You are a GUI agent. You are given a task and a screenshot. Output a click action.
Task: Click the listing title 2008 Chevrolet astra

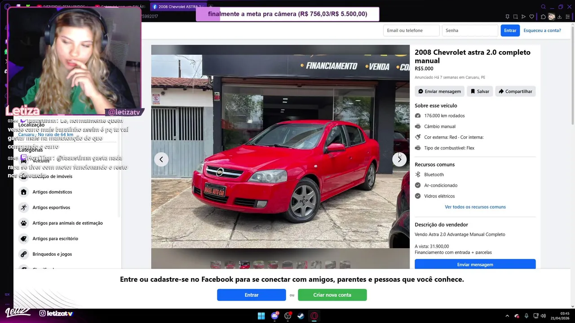[x=473, y=57]
